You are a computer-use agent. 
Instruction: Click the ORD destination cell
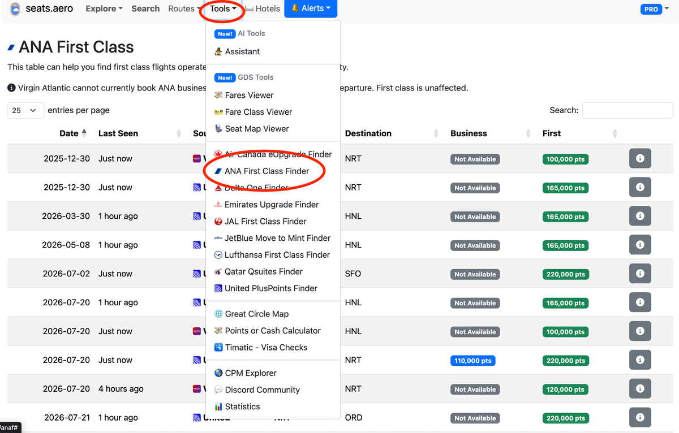click(x=354, y=418)
